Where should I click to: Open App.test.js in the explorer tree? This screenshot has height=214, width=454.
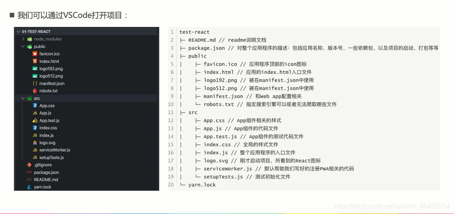[x=49, y=121]
